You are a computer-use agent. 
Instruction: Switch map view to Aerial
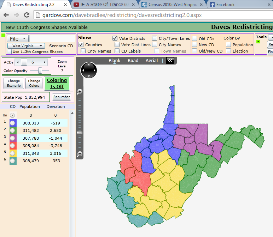point(152,61)
